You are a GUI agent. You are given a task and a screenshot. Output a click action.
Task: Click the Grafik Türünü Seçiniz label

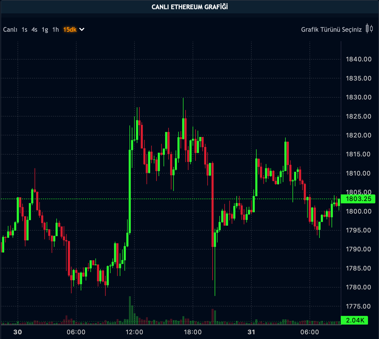331,29
